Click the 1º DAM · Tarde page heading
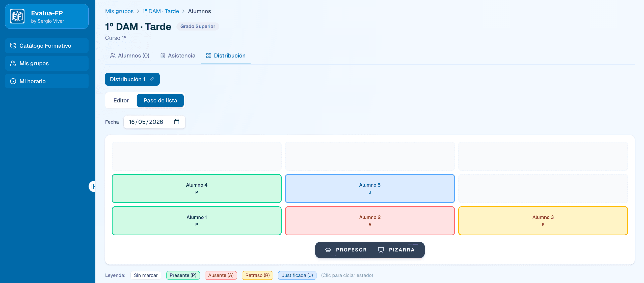This screenshot has width=644, height=283. pyautogui.click(x=138, y=26)
